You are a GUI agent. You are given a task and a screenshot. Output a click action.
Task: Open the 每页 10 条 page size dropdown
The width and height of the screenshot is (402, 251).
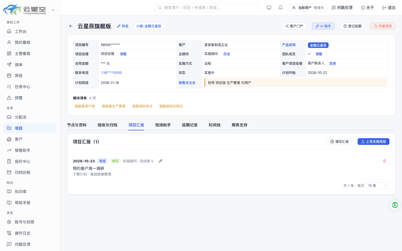click(377, 185)
